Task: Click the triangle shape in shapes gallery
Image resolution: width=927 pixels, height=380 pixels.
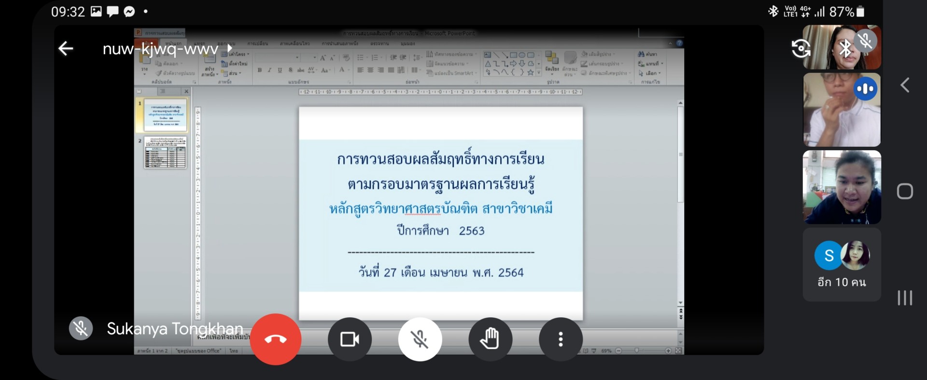Action: pyautogui.click(x=488, y=64)
